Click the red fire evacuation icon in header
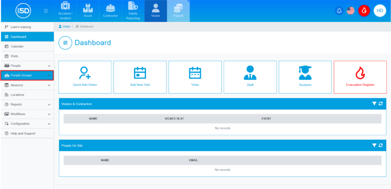Screen dimensions: 391x189 click(364, 10)
